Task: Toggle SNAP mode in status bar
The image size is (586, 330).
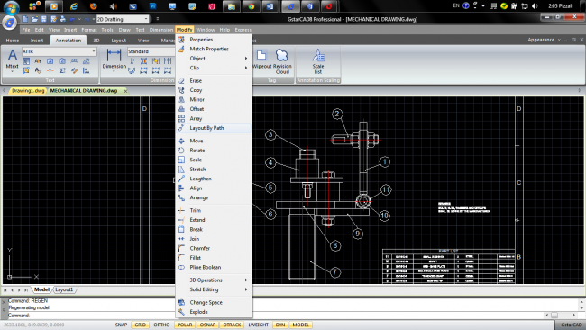Action: (x=121, y=325)
